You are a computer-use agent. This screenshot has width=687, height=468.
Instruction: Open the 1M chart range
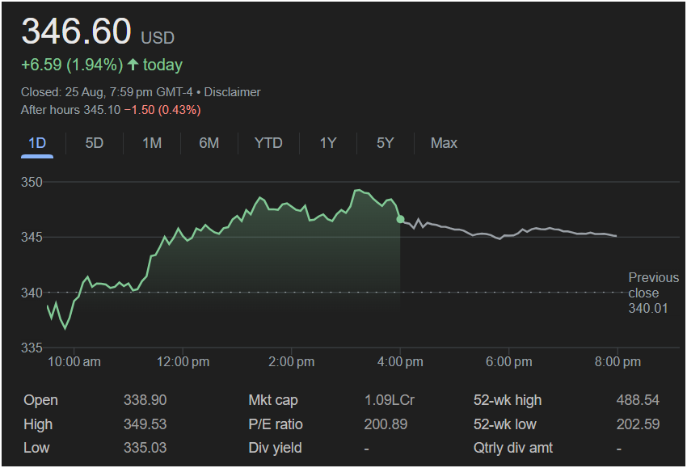(x=152, y=143)
